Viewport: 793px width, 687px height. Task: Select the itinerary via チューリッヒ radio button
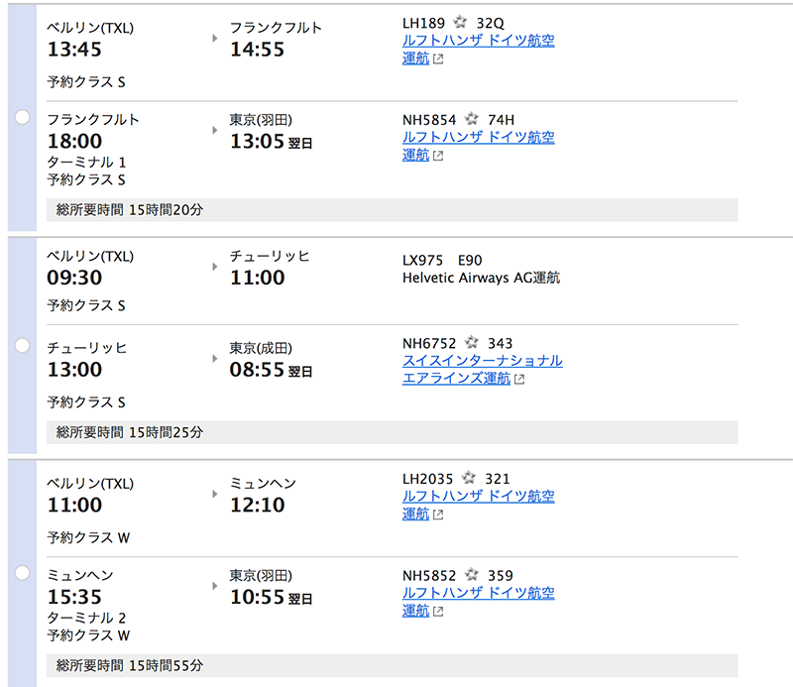click(x=22, y=345)
